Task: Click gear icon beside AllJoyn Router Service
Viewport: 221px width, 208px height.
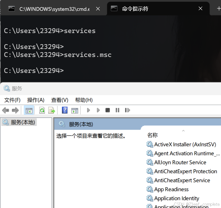Action: click(150, 162)
